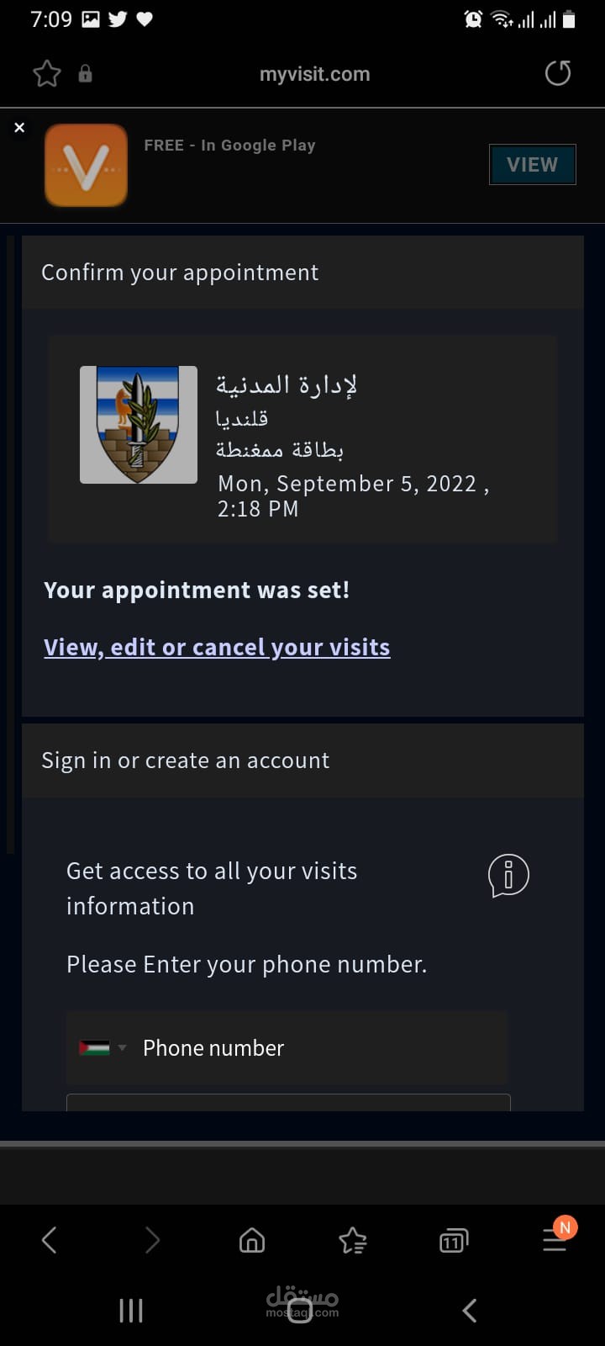The width and height of the screenshot is (605, 1346).
Task: Expand the country flag code dropdown
Action: (x=102, y=1048)
